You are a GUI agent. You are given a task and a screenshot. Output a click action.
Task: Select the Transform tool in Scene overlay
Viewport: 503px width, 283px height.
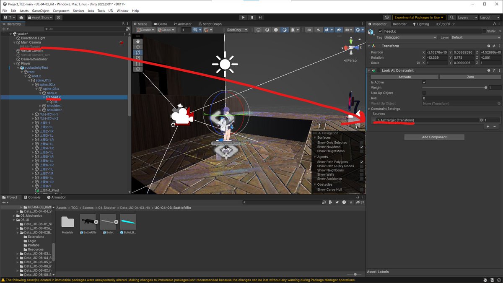(138, 69)
